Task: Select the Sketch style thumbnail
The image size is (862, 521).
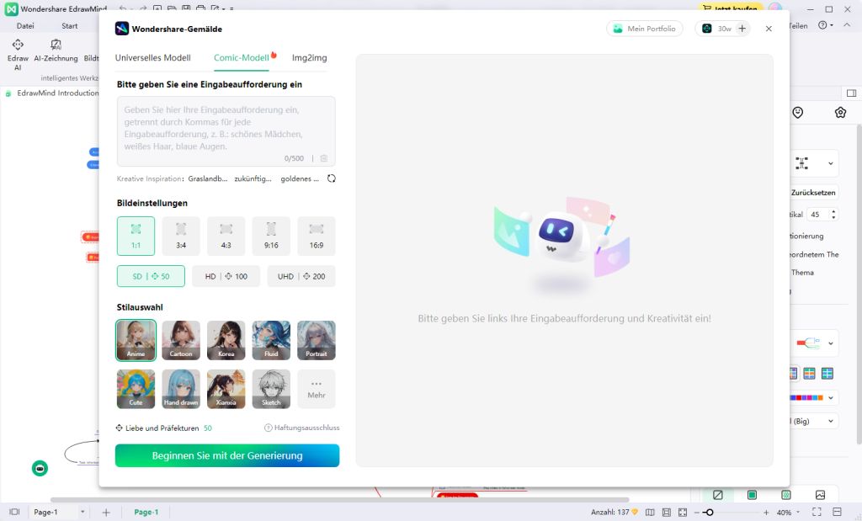Action: (x=270, y=389)
